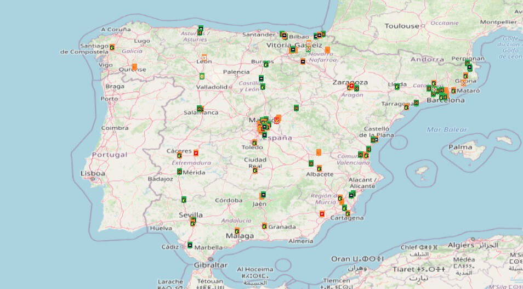
Task: Click the dark marker above Jaén
Action: 264,194
